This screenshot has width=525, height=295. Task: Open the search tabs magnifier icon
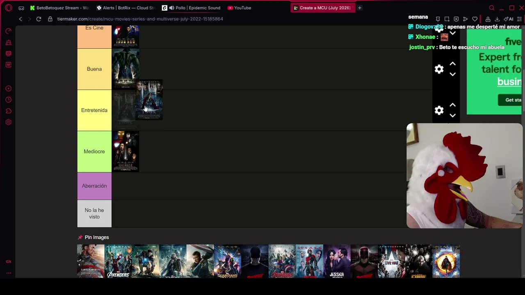pyautogui.click(x=492, y=8)
